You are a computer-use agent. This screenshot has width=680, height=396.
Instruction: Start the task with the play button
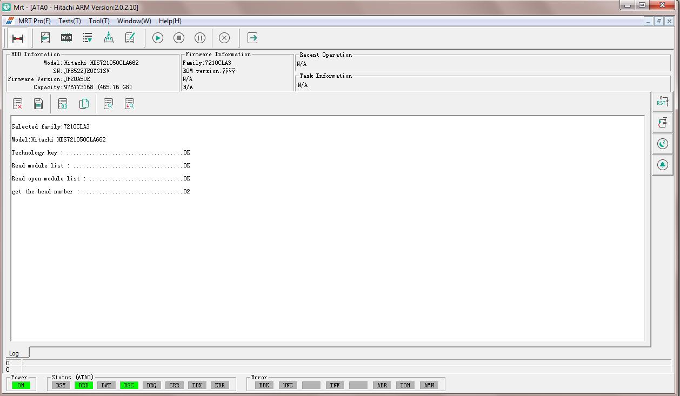click(x=158, y=38)
